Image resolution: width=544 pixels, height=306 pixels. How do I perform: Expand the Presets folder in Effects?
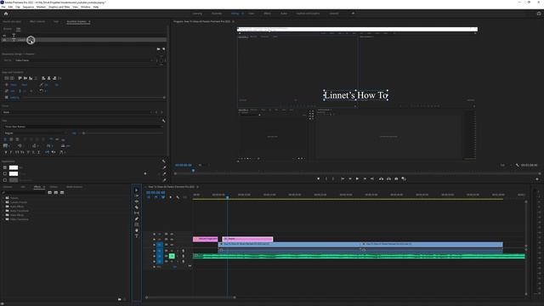(3, 198)
